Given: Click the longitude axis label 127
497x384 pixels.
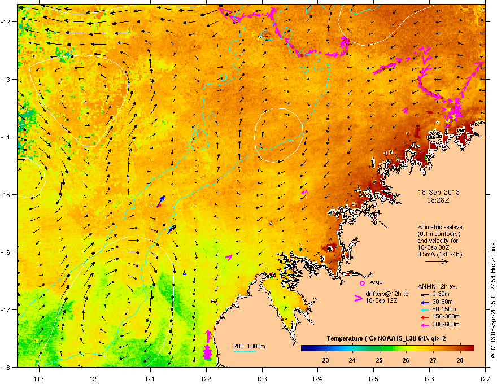Looking at the screenshot, I should click(x=485, y=378).
